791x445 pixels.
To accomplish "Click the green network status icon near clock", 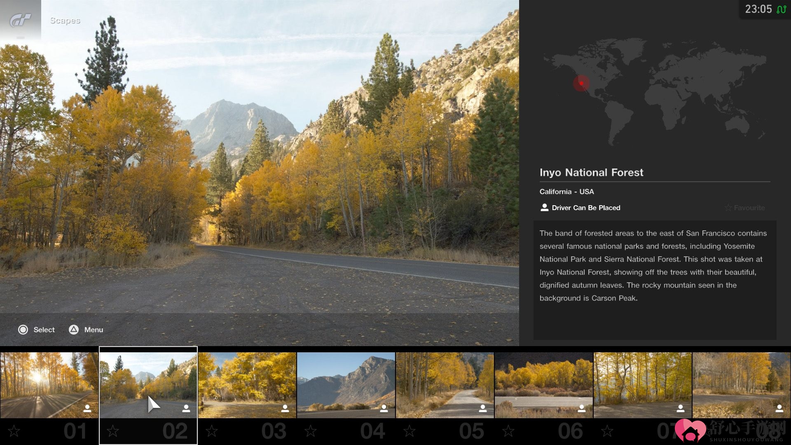I will coord(781,9).
